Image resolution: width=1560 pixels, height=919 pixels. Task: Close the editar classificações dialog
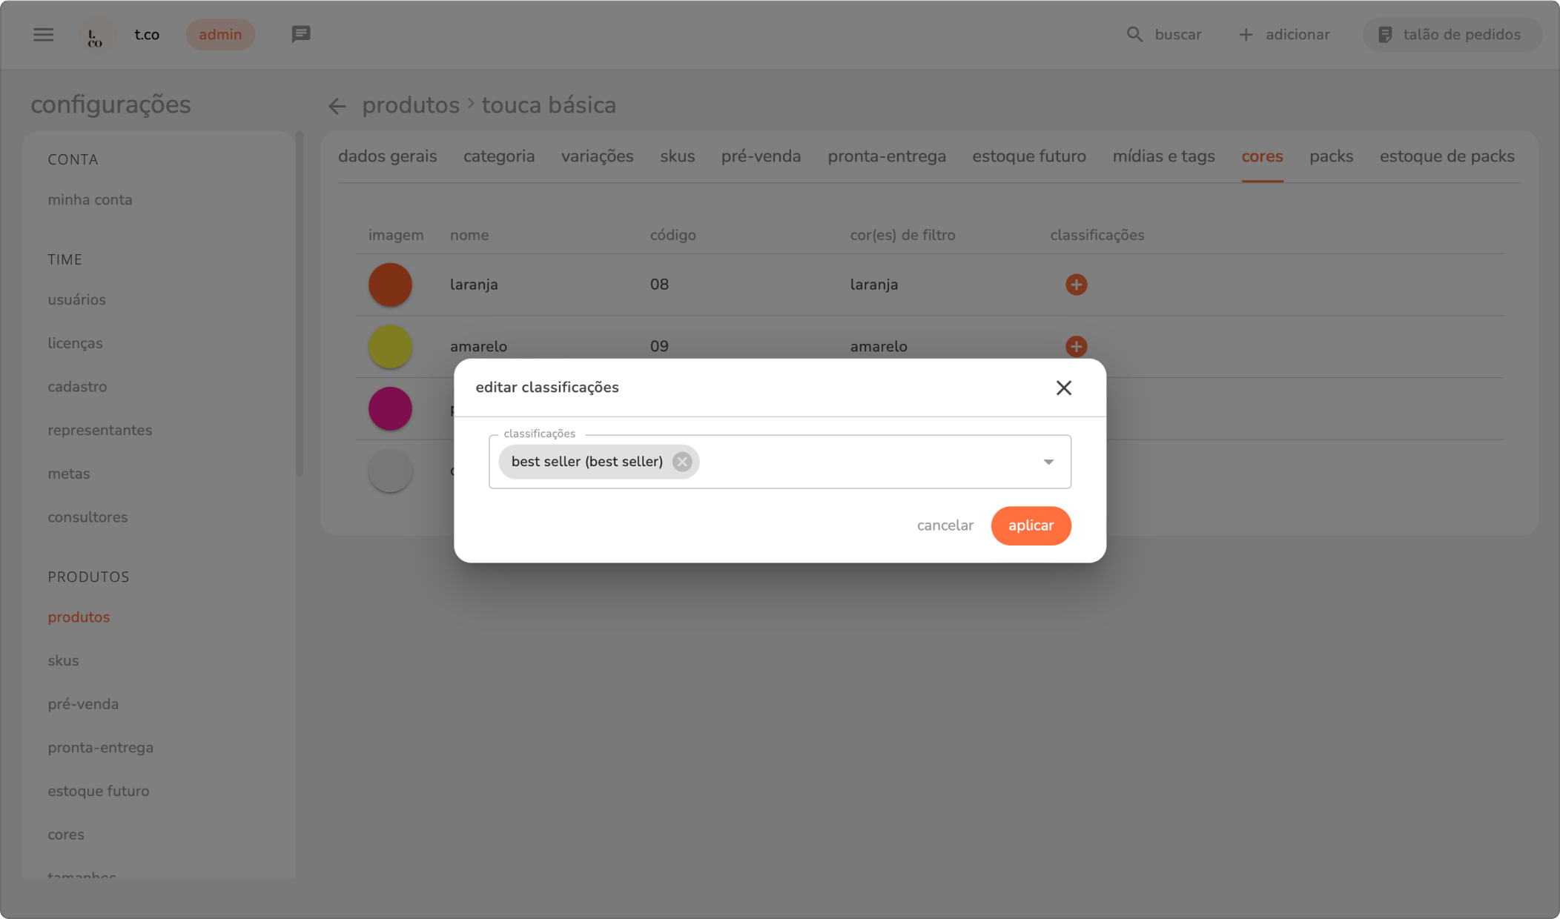1063,388
